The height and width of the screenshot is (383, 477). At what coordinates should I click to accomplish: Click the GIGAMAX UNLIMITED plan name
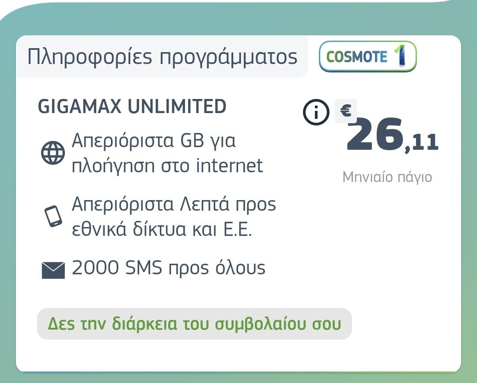pos(132,106)
